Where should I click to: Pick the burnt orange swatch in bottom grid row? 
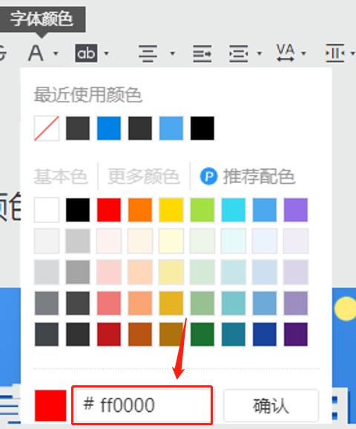tap(140, 334)
